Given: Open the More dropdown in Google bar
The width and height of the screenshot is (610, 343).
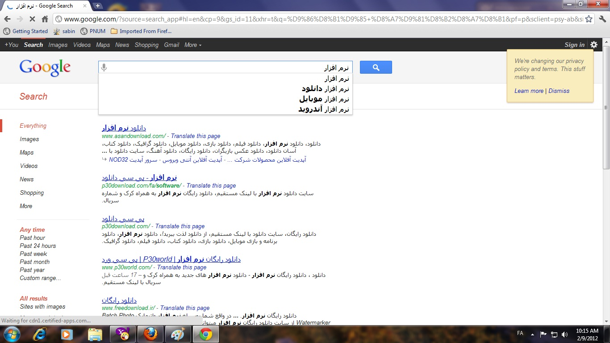Looking at the screenshot, I should click(193, 45).
